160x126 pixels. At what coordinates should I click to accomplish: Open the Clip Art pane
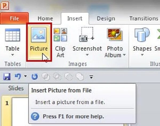[60, 35]
